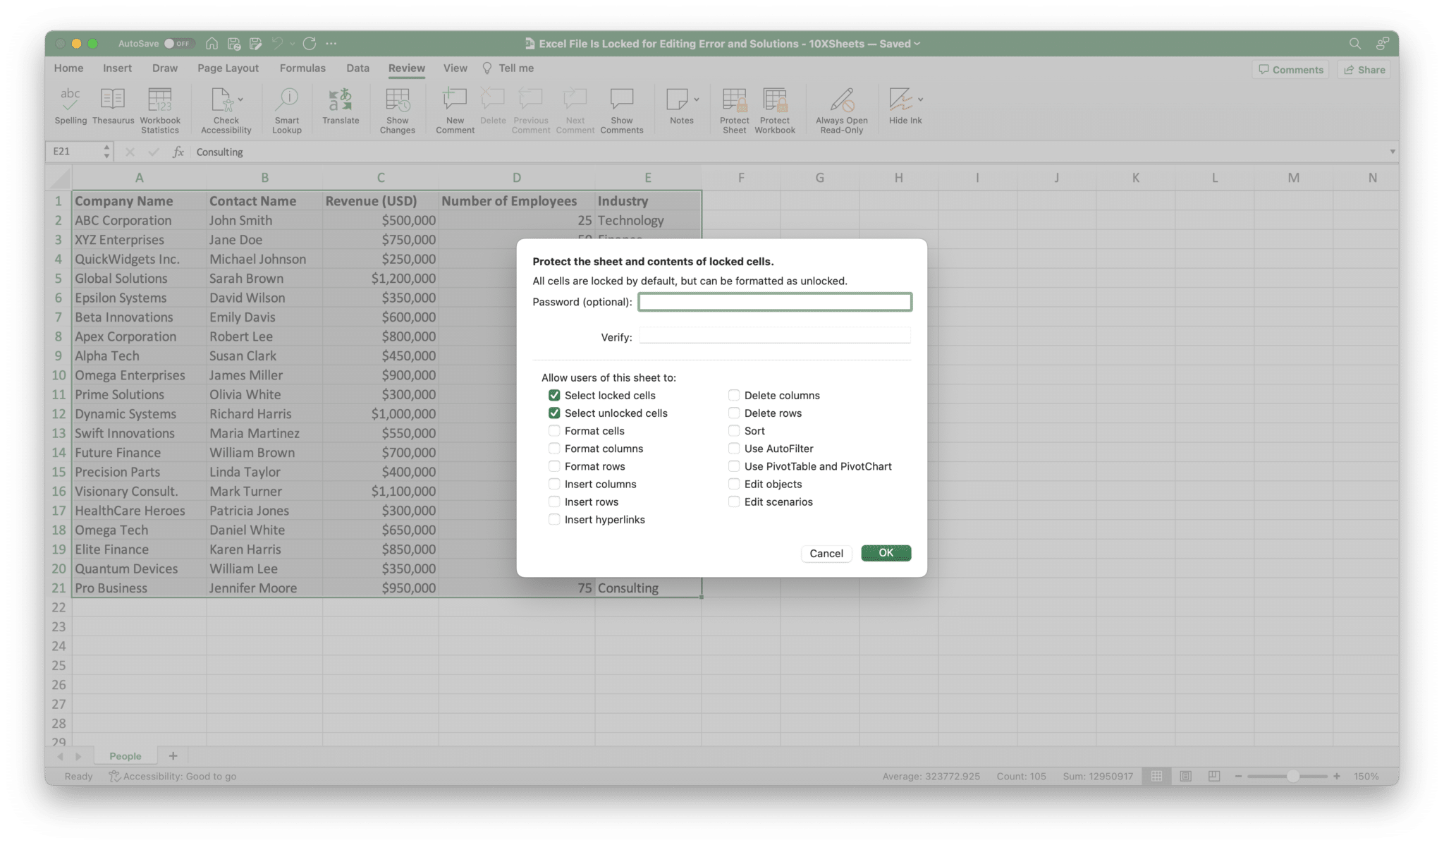1444x845 pixels.
Task: Check the Insert rows option
Action: pos(554,501)
